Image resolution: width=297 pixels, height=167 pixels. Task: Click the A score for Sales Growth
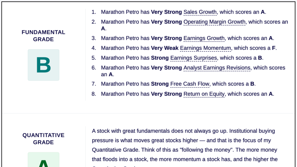[x=263, y=12]
